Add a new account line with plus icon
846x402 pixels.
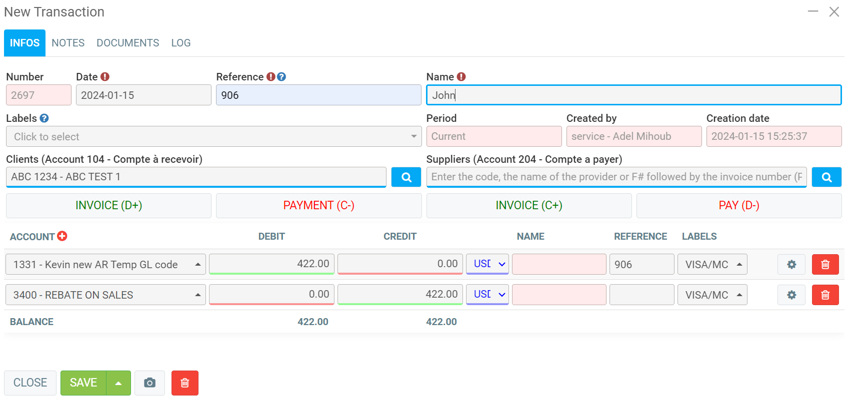click(62, 236)
